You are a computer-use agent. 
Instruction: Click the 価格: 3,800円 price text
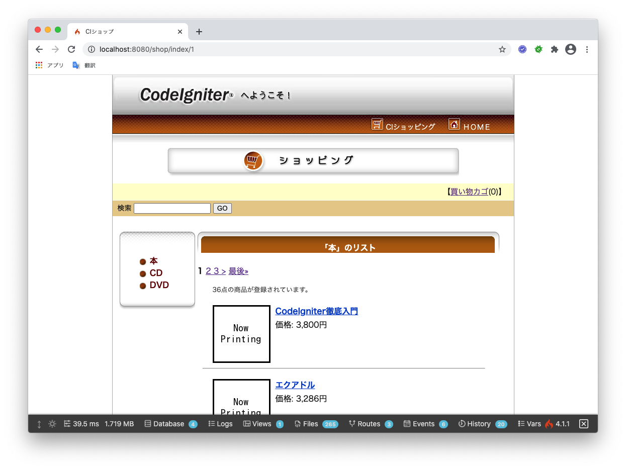(x=301, y=325)
